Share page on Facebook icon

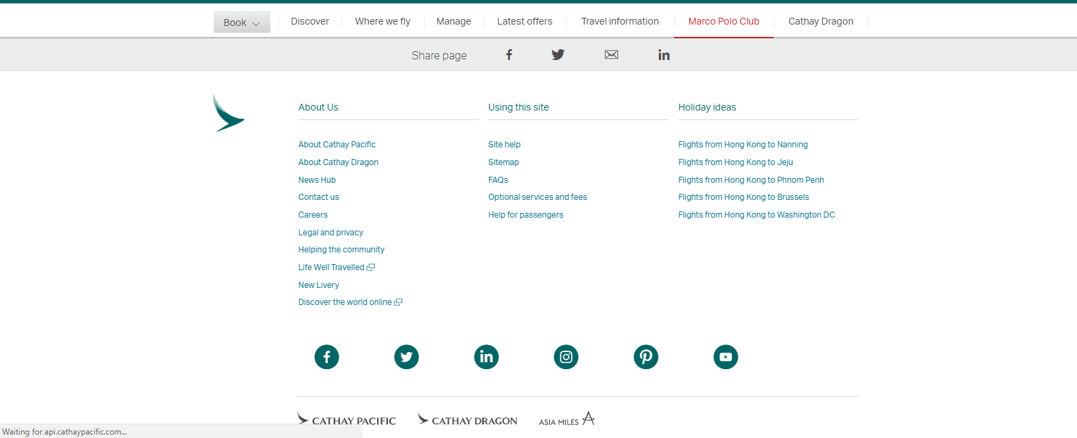tap(509, 55)
